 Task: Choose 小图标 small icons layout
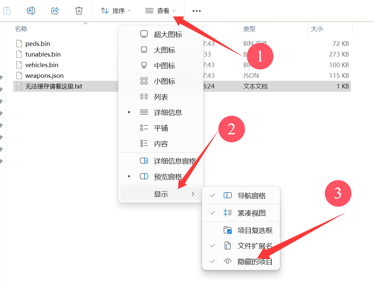(164, 81)
